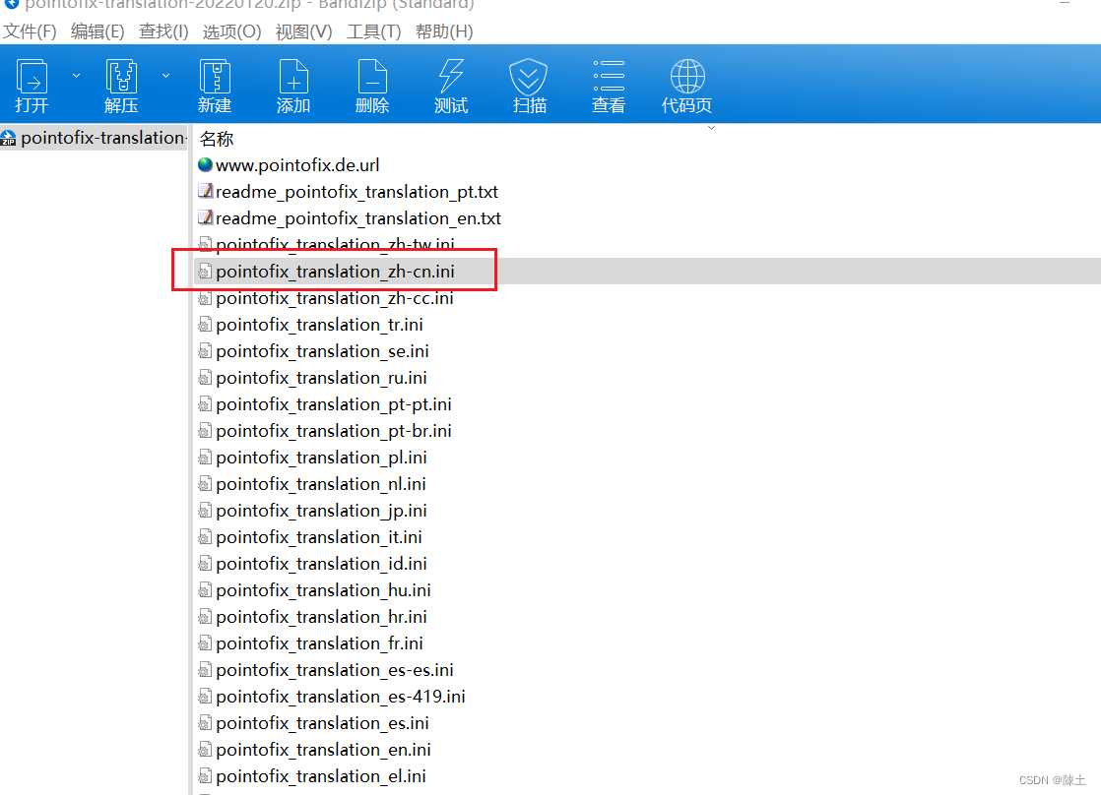Image resolution: width=1101 pixels, height=795 pixels.
Task: Select pointofix-translation zip tree node
Action: 95,138
